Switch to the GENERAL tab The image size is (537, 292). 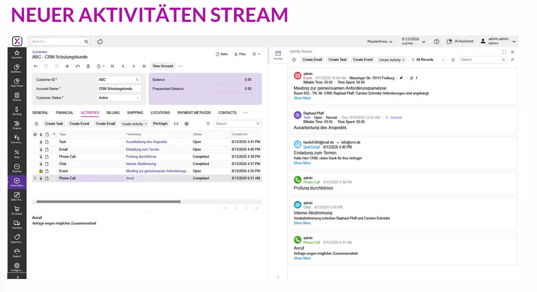[40, 113]
